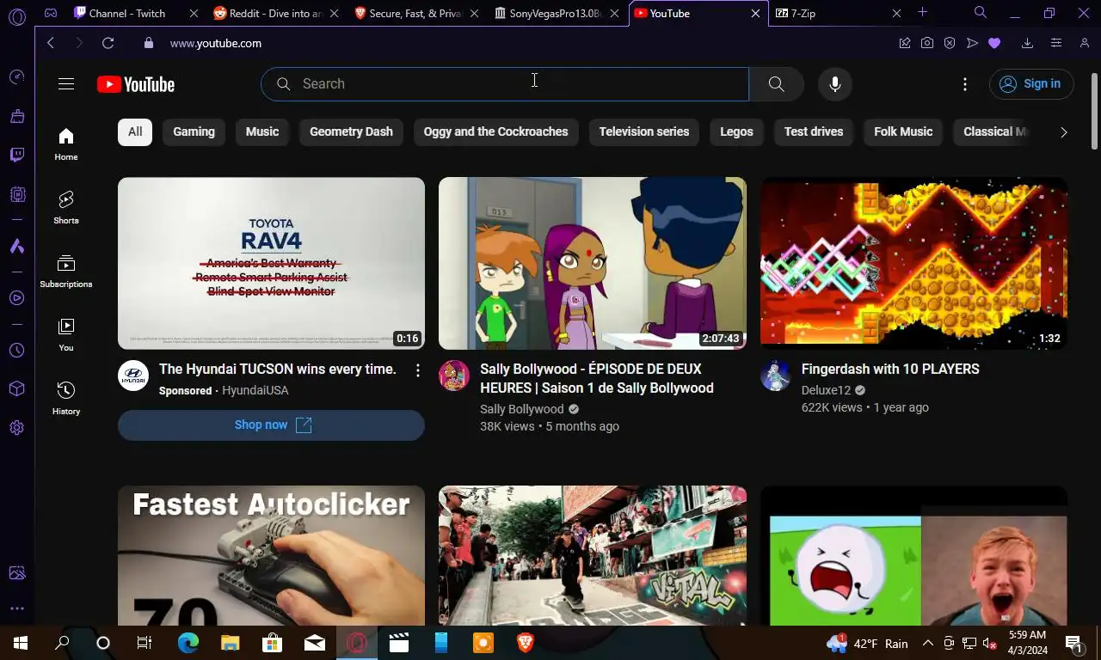
Task: Open the YouTube guide hamburger menu
Action: tap(66, 83)
